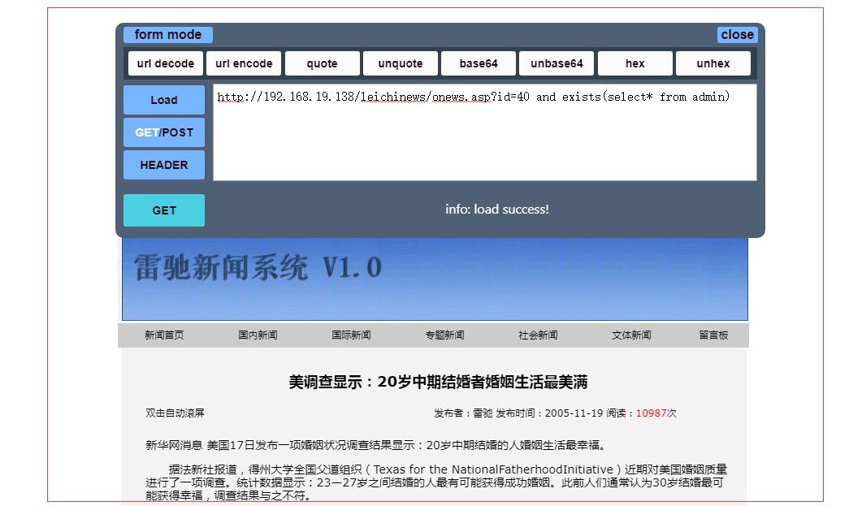Open the 社会新闻 section
Viewport: 862px width, 506px height.
point(538,335)
